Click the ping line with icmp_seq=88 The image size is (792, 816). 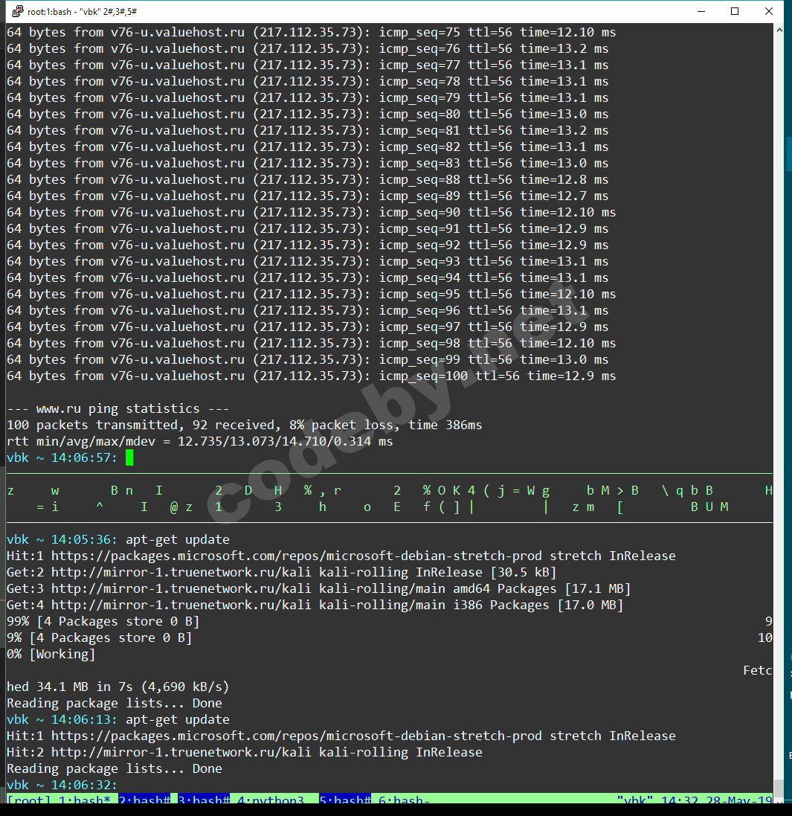click(x=308, y=179)
